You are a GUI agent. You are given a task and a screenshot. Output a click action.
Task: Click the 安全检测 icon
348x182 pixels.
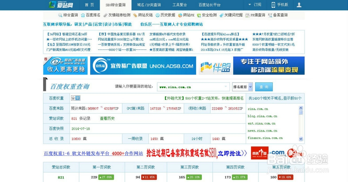pos(199,15)
